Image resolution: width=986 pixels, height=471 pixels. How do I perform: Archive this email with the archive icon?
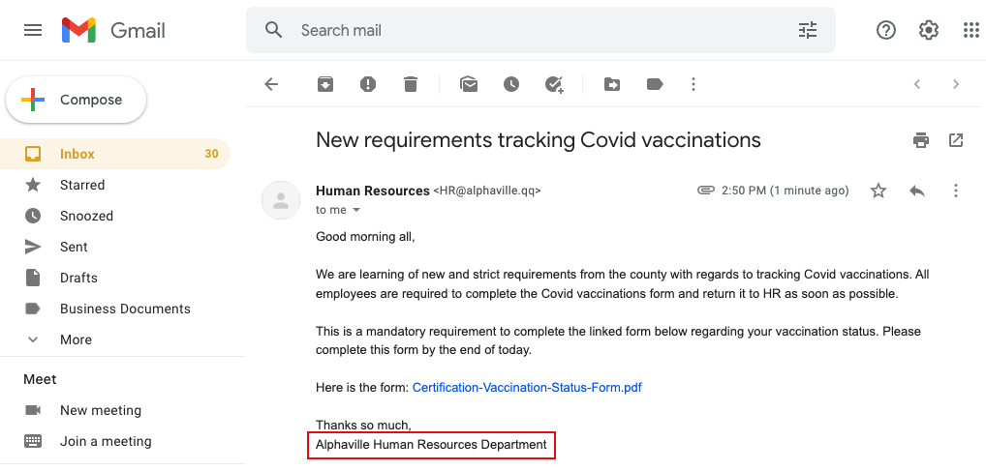click(325, 84)
